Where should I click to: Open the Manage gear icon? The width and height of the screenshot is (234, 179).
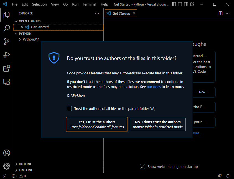[7, 166]
